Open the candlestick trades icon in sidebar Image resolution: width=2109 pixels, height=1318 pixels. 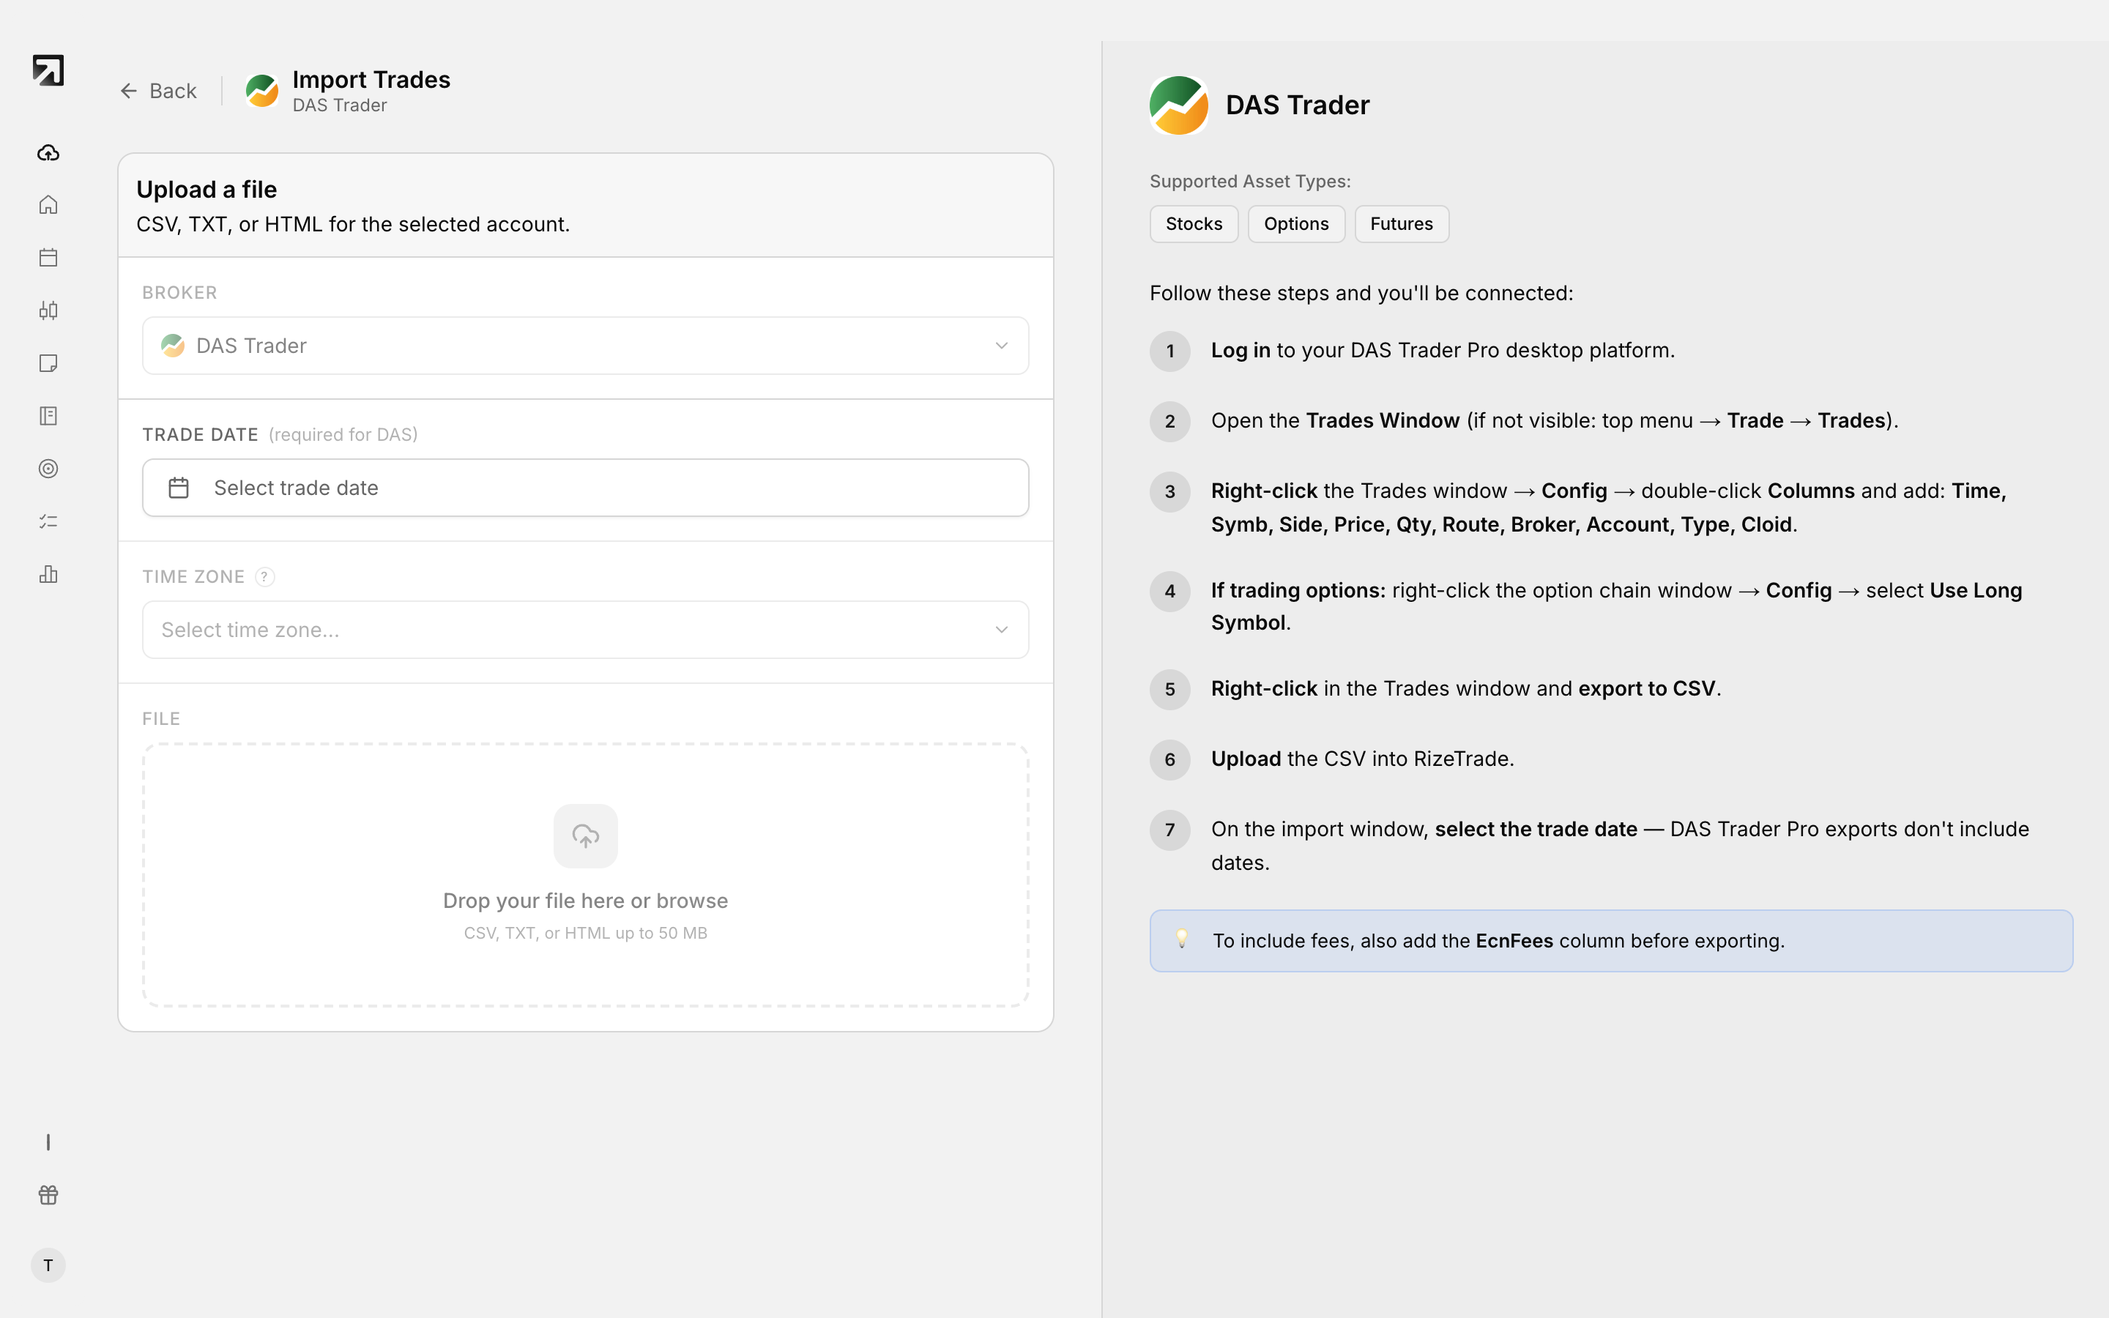48,310
